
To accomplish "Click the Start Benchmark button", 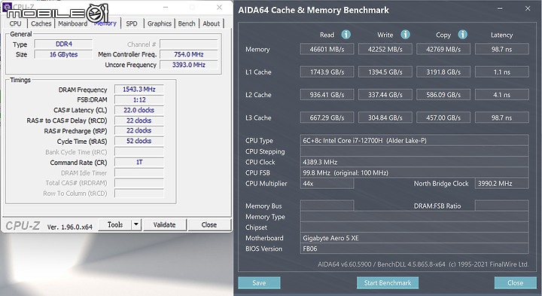I will (388, 282).
